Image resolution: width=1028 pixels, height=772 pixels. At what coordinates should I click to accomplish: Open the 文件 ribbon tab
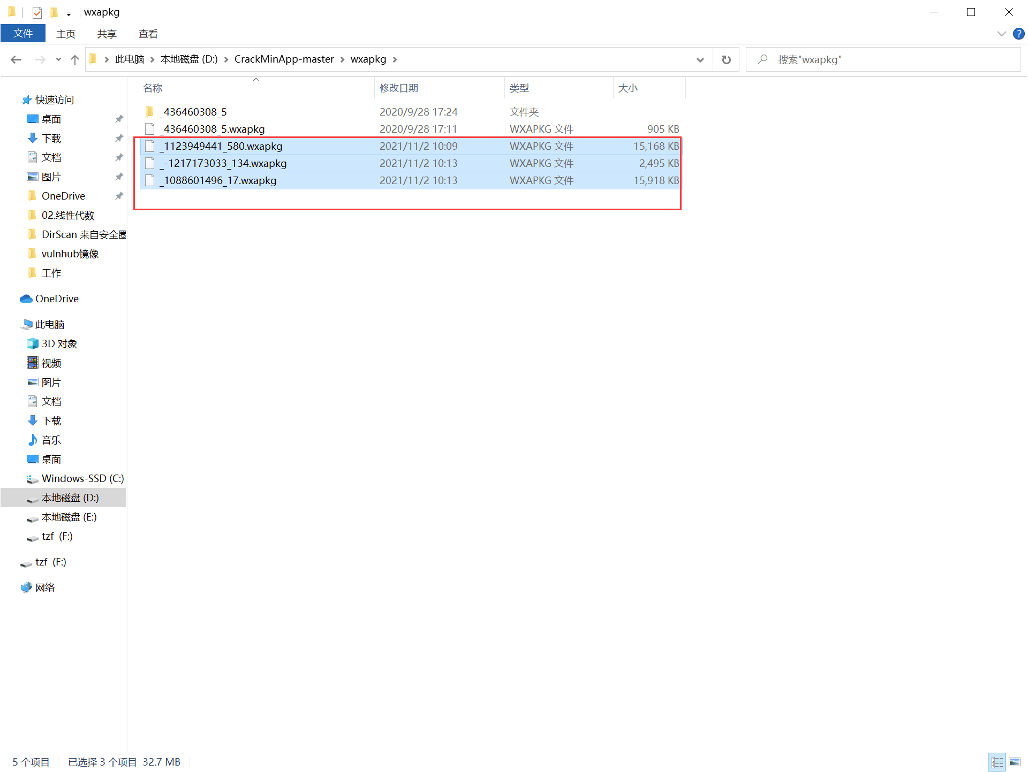tap(23, 34)
